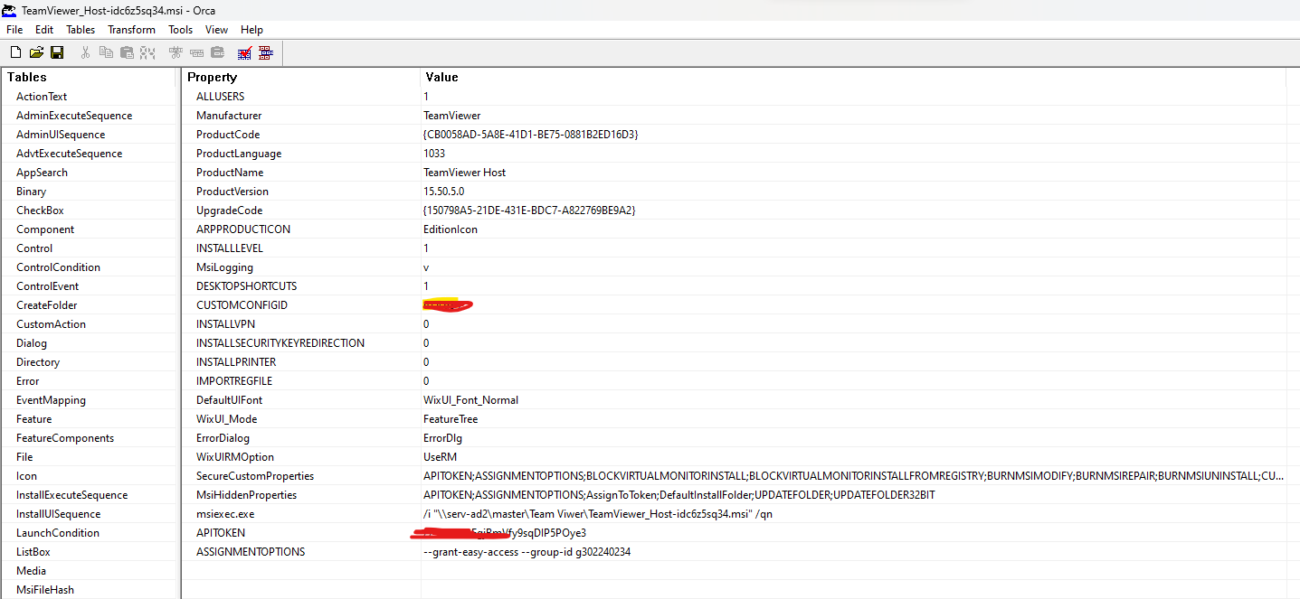Select the Cut icon on the toolbar
The image size is (1300, 599).
(x=85, y=51)
